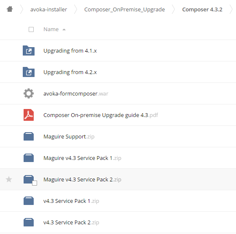Open Composer On-premise Upgrade guide 4.3.pdf
The height and width of the screenshot is (234, 236).
tap(101, 115)
